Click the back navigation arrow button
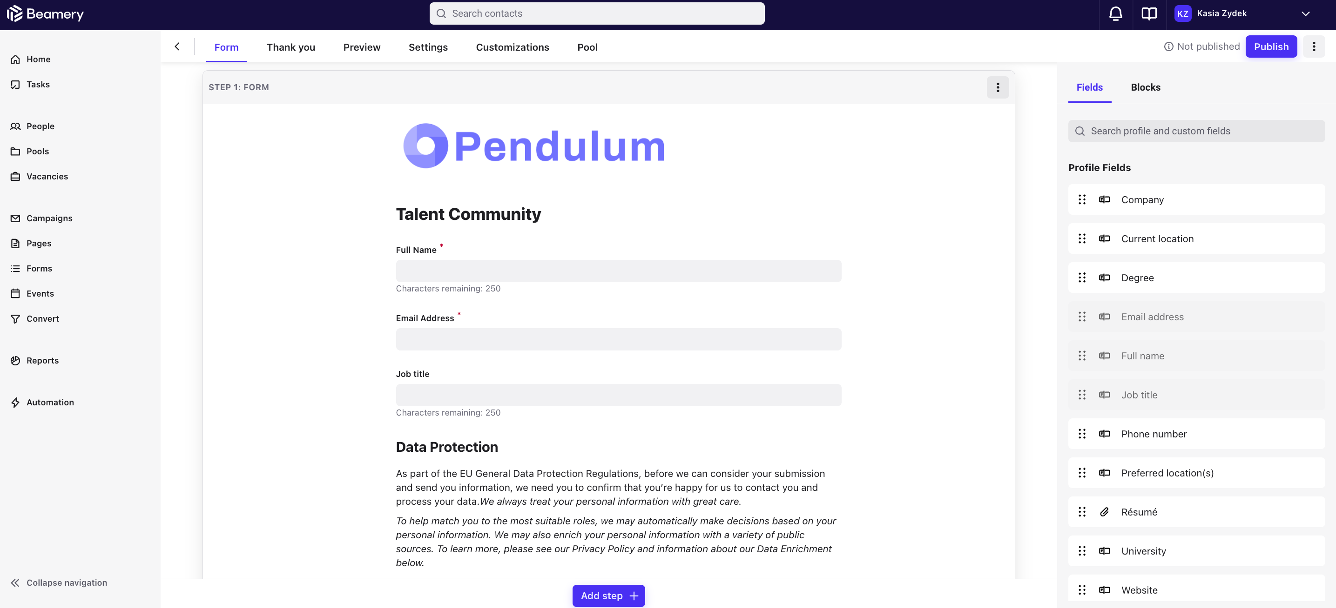Screen dimensions: 1336x608 pyautogui.click(x=177, y=46)
